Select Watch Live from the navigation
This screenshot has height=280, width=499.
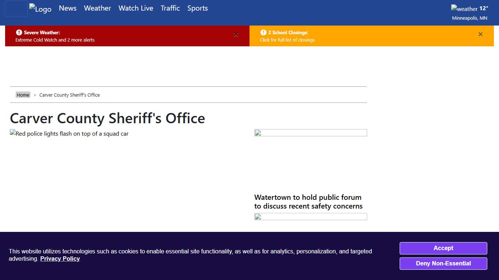click(136, 8)
